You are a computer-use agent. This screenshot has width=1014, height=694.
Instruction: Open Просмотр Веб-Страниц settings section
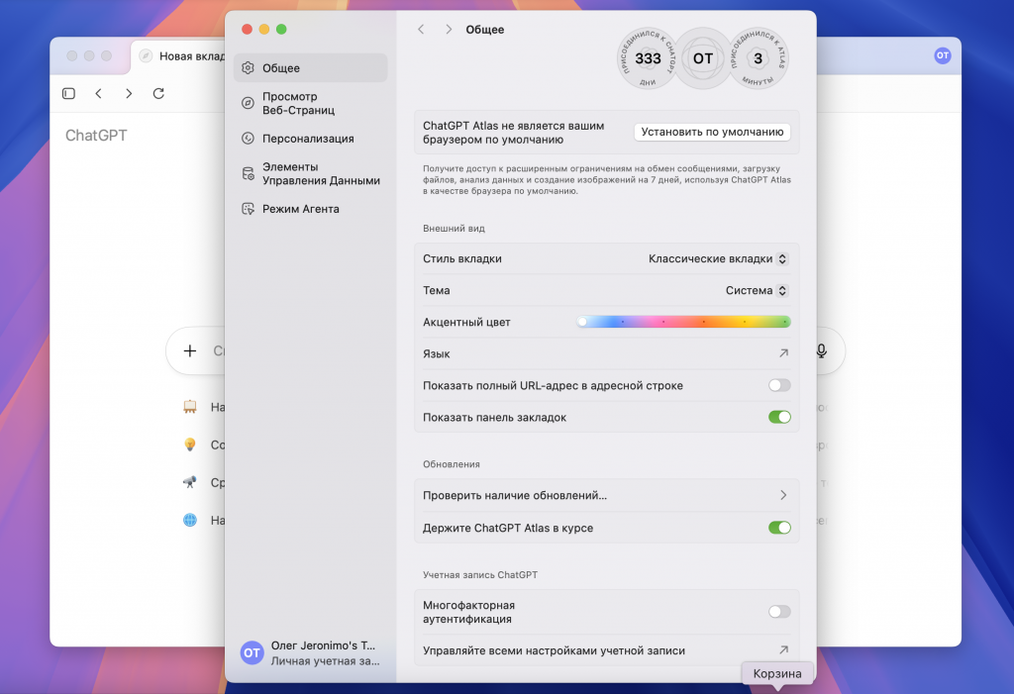click(x=310, y=104)
